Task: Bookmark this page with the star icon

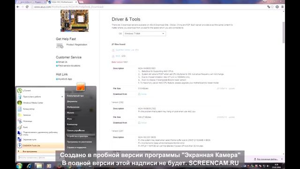Action: point(272,7)
